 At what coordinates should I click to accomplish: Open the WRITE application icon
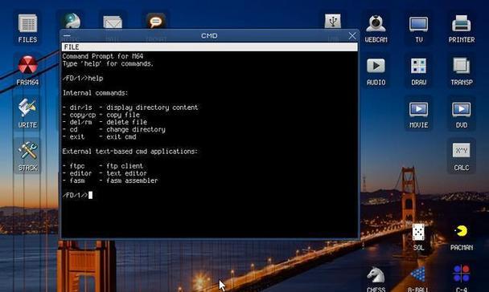point(27,113)
